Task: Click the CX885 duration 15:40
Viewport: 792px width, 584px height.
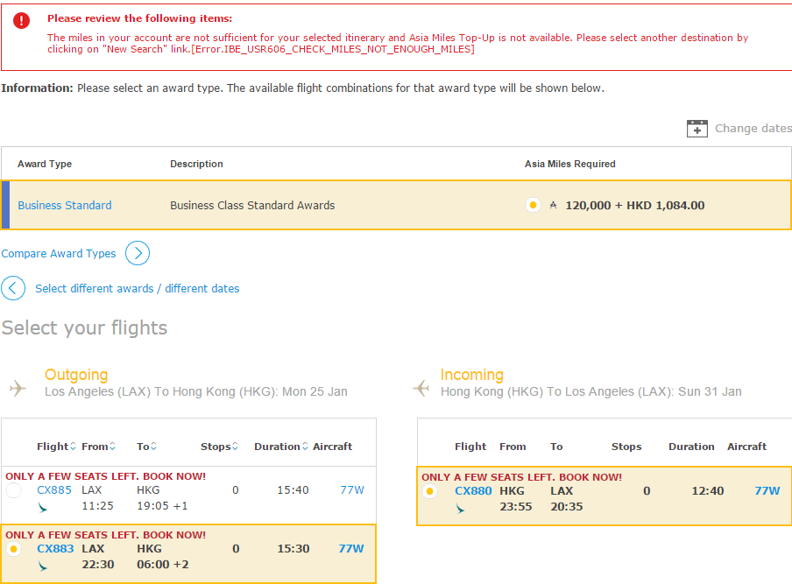Action: [293, 490]
